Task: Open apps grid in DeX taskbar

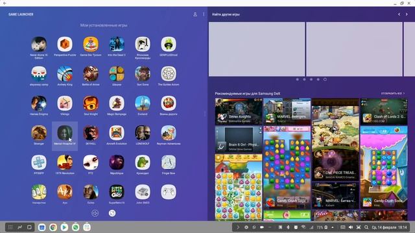Action: (10, 227)
